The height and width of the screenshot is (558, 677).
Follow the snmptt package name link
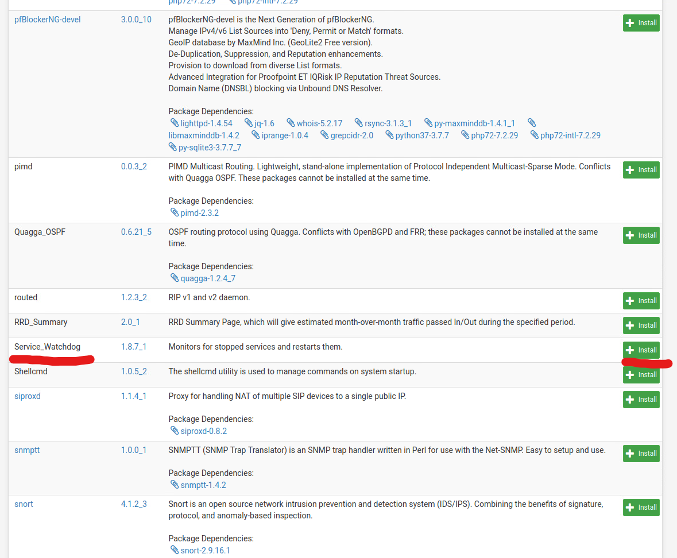(x=27, y=450)
